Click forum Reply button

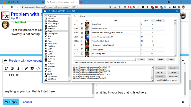click(x=11, y=102)
